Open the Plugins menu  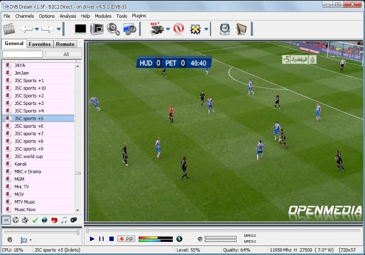coord(139,16)
